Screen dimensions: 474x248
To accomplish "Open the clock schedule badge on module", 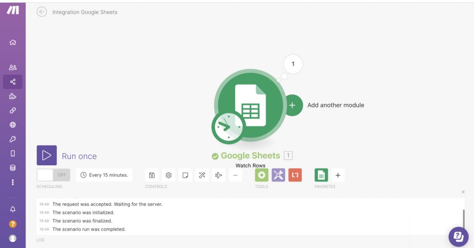I will coord(229,127).
